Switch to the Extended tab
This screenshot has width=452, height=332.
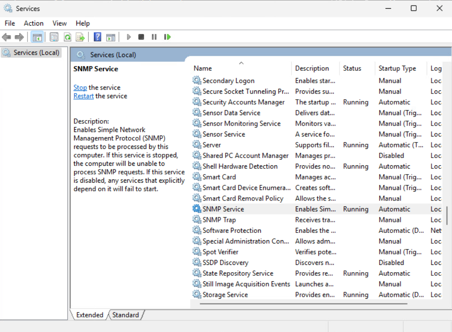(89, 315)
